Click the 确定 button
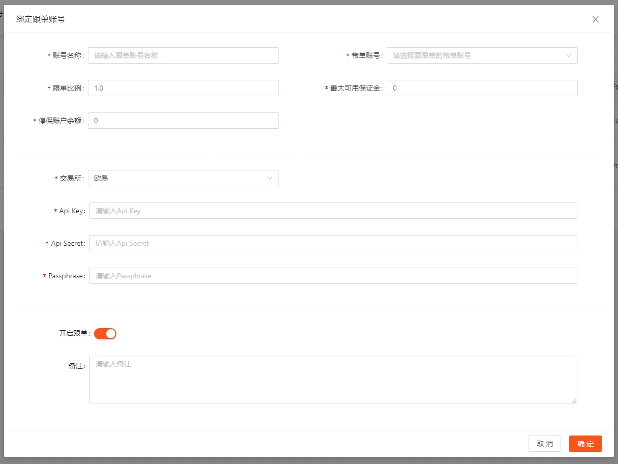 tap(585, 444)
